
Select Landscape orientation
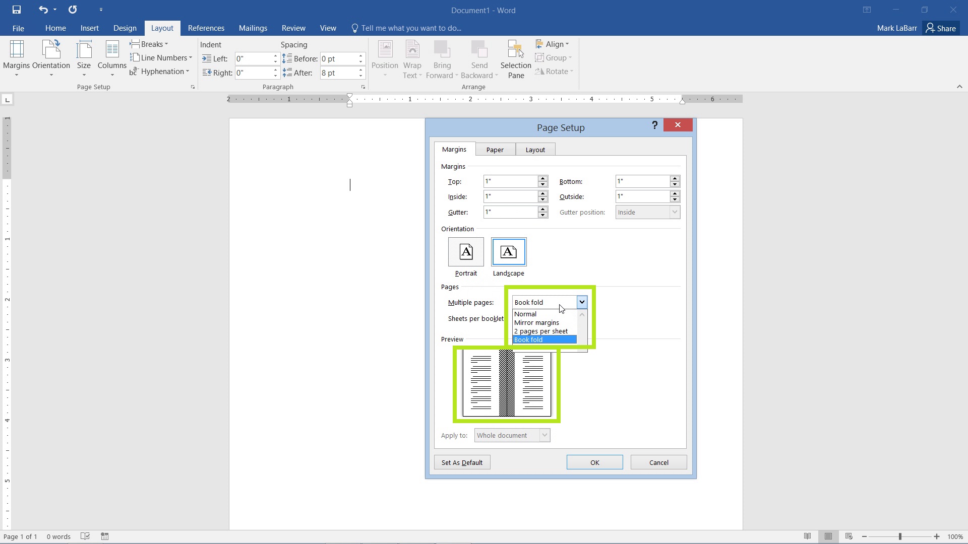coord(508,252)
